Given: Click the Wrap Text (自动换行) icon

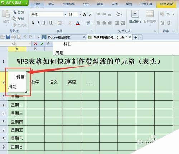Looking at the screenshot, I should click(135, 14).
